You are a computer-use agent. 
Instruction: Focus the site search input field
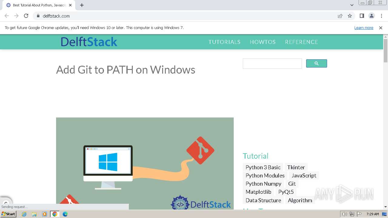(272, 64)
